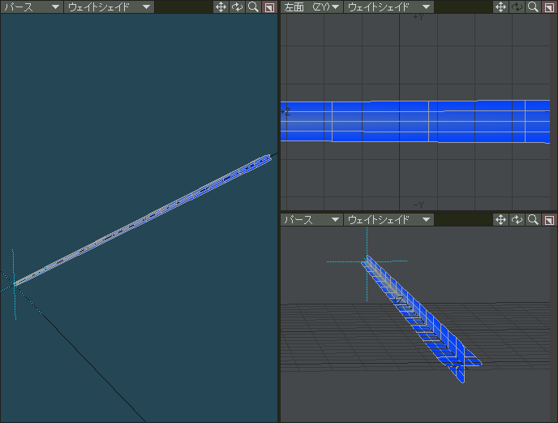Image resolution: width=558 pixels, height=423 pixels.
Task: Click the rotate icon in the bottom-right perspective viewport
Action: pos(517,219)
